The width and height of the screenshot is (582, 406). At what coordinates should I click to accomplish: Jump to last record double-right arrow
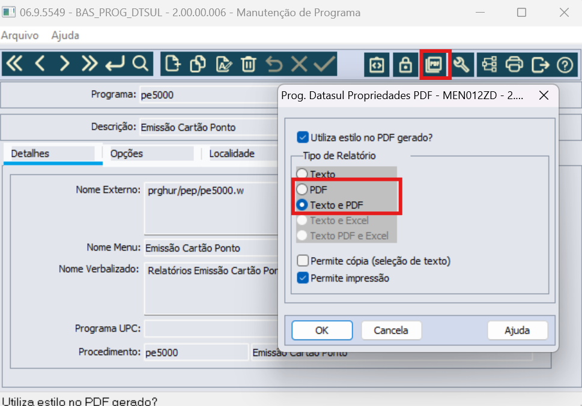(89, 64)
